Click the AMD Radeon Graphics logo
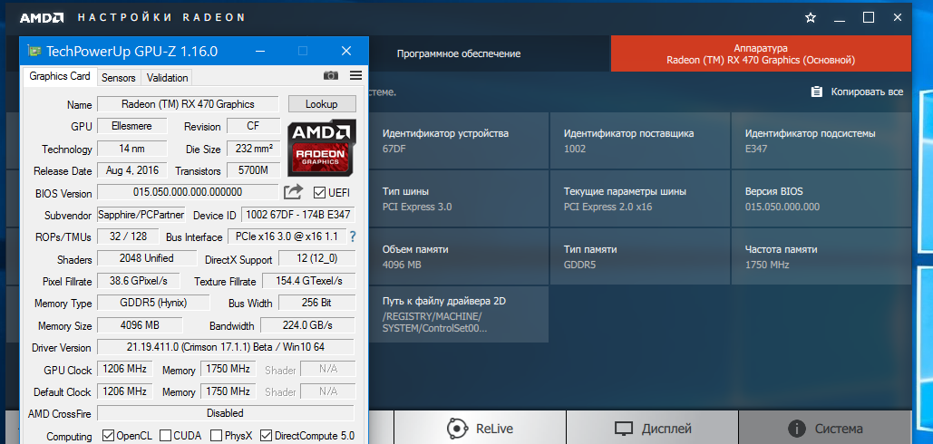Screen dimensions: 933x444 tap(322, 148)
